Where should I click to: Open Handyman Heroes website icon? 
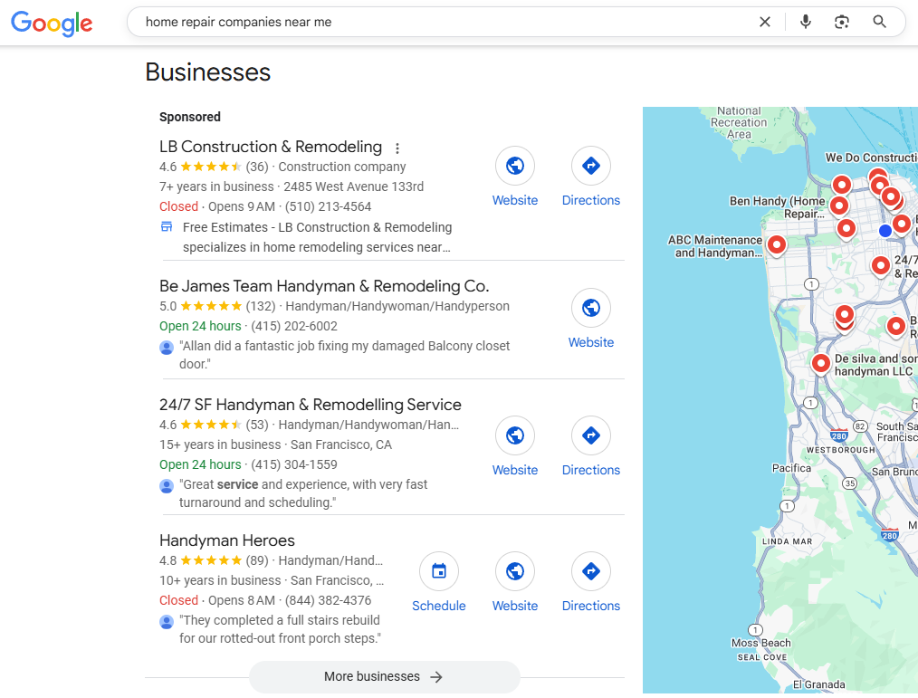click(x=515, y=571)
